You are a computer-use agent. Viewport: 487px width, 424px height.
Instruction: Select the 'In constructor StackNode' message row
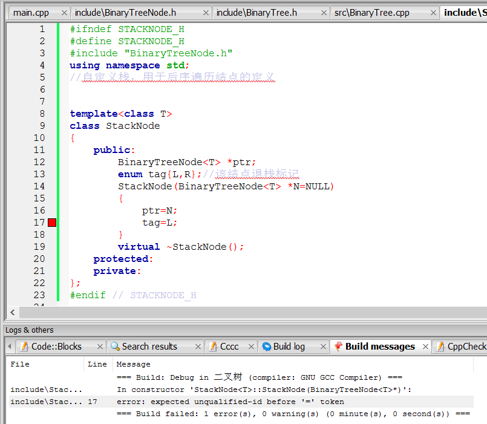pyautogui.click(x=241, y=390)
